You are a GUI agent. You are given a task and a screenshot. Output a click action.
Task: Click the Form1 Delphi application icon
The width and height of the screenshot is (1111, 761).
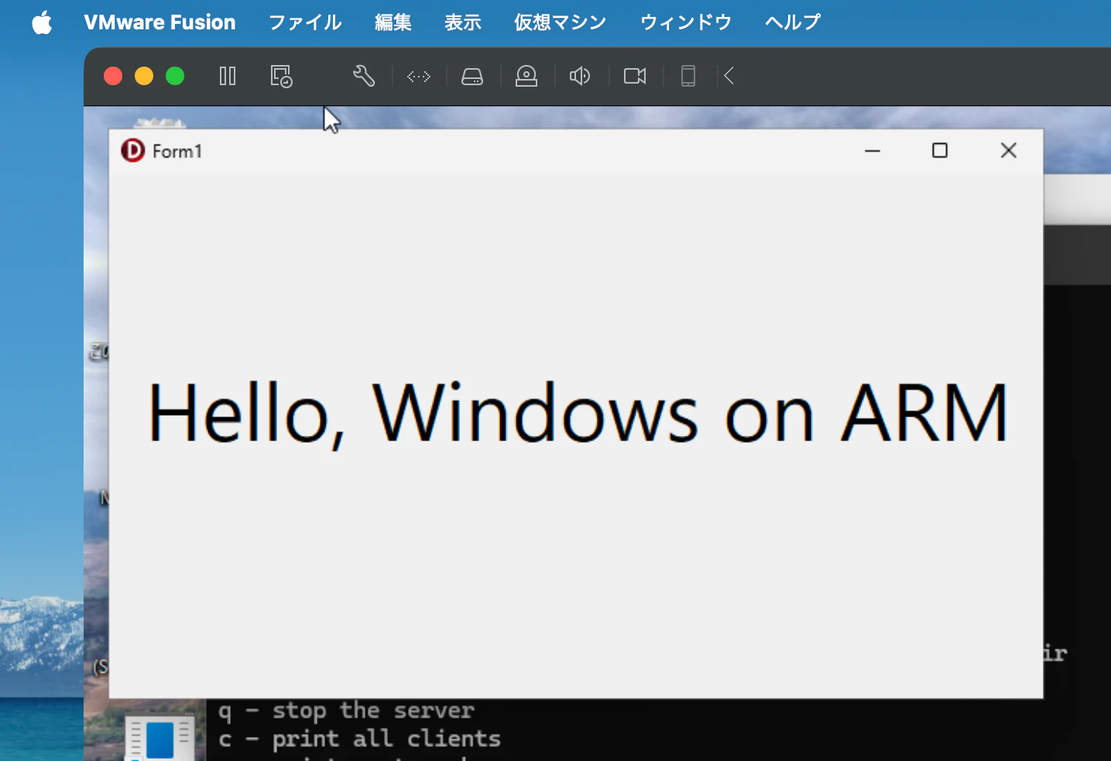133,150
